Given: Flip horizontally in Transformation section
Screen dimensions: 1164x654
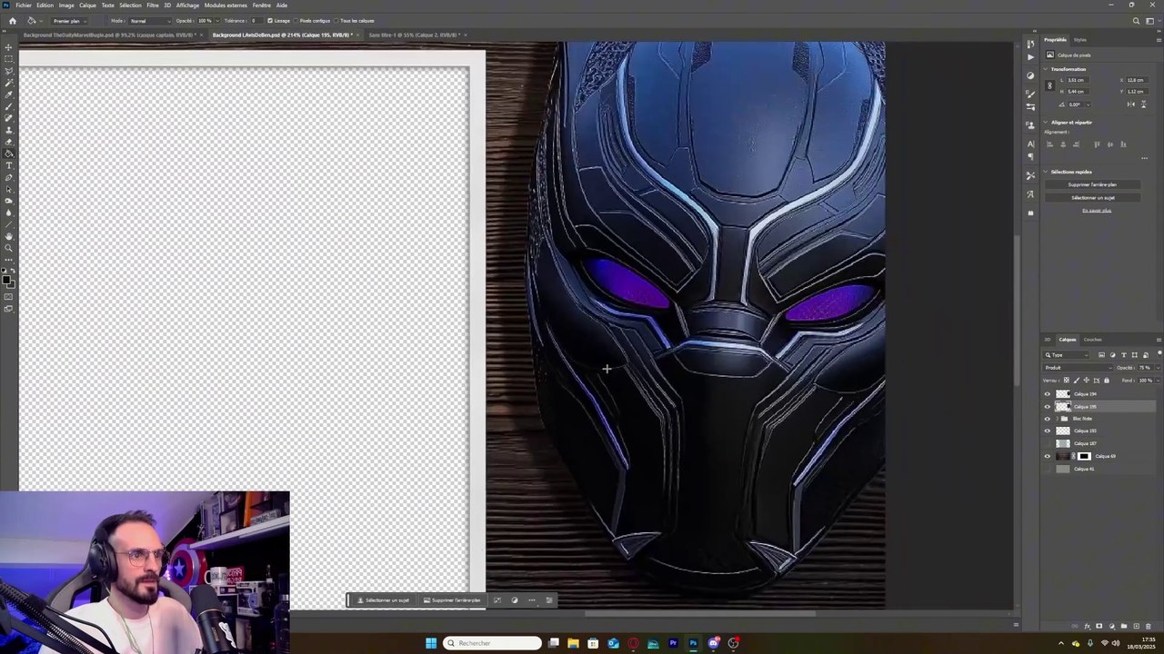Looking at the screenshot, I should point(1130,104).
